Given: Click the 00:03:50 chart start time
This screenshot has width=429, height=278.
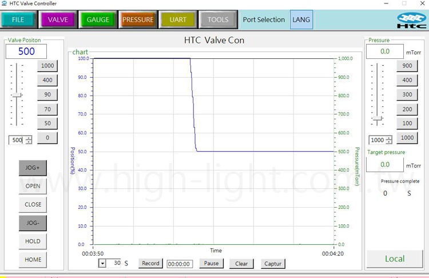Looking at the screenshot, I should click(x=93, y=253).
